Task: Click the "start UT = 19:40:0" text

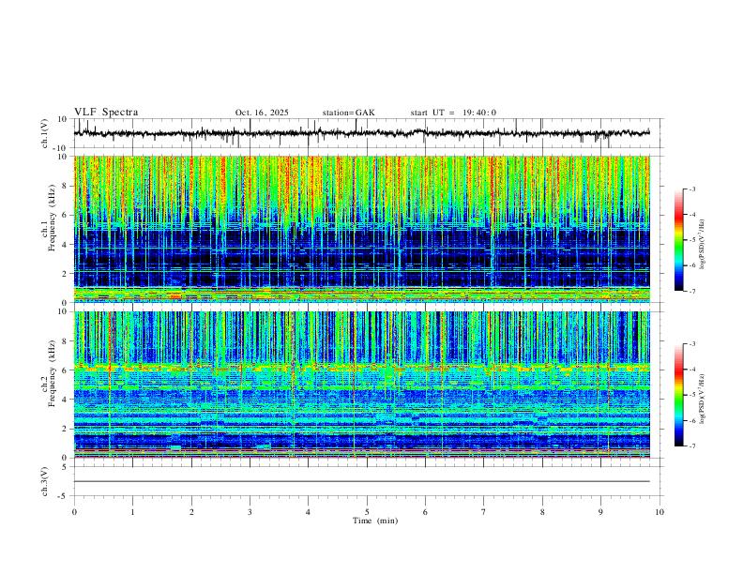Action: tap(453, 113)
